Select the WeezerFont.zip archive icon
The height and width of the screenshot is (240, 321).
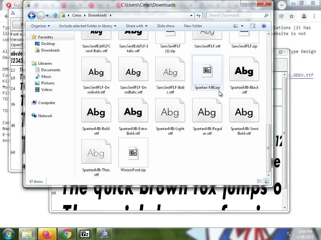pyautogui.click(x=133, y=152)
